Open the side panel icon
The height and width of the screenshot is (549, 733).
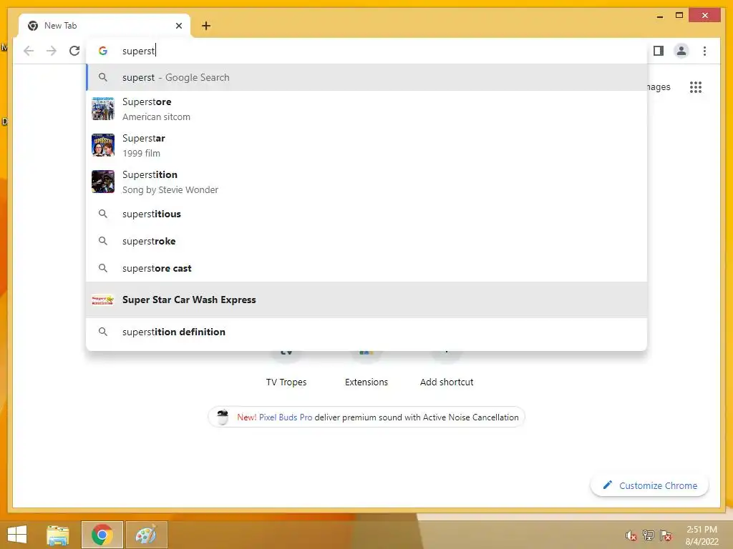659,51
